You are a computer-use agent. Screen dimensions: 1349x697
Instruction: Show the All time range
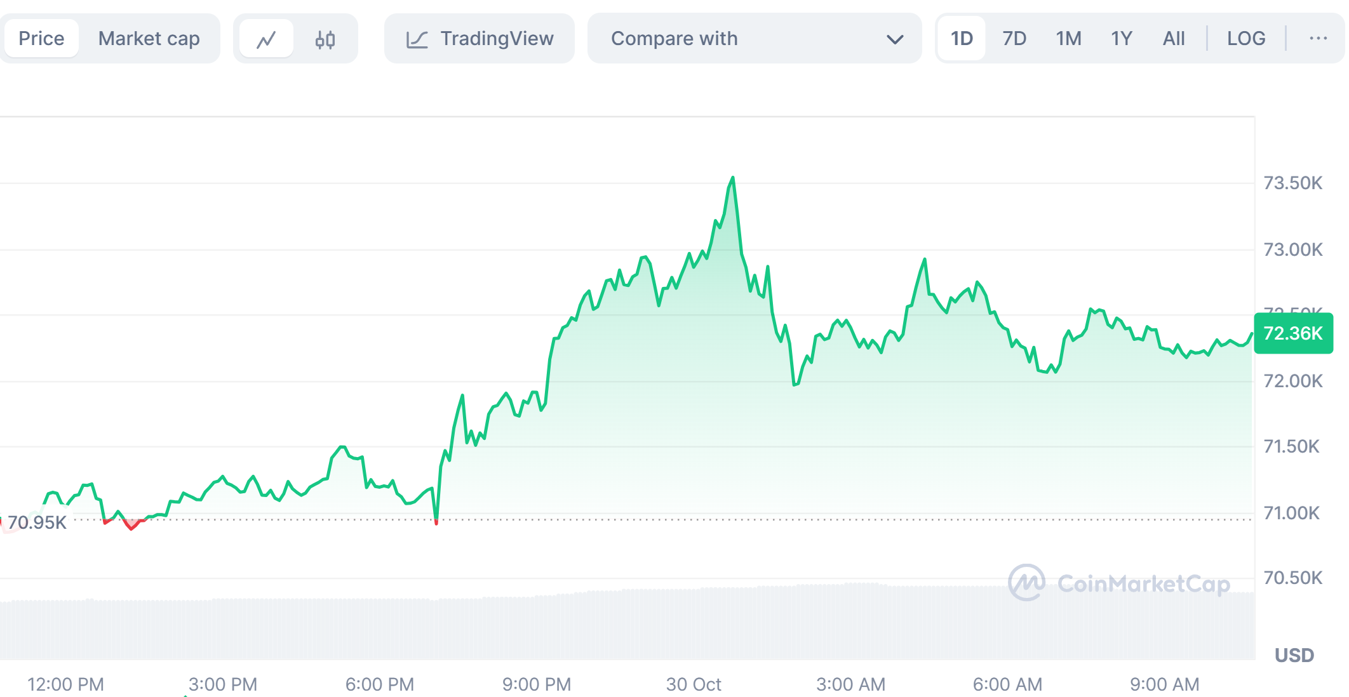coord(1173,39)
